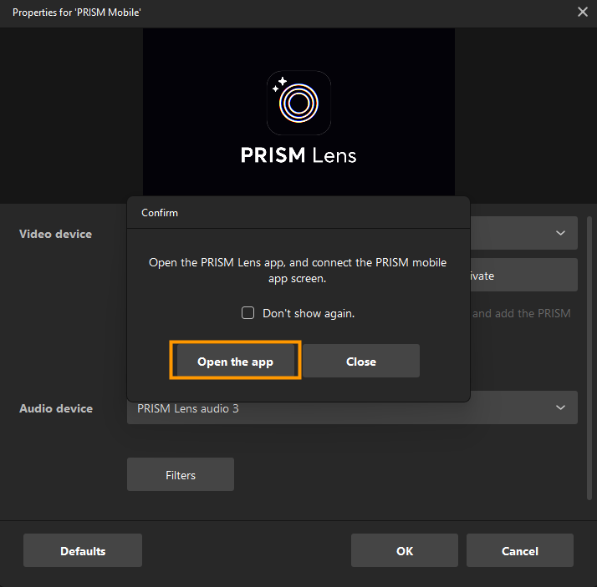The image size is (597, 587).
Task: Click the Video device label
Action: coord(55,234)
